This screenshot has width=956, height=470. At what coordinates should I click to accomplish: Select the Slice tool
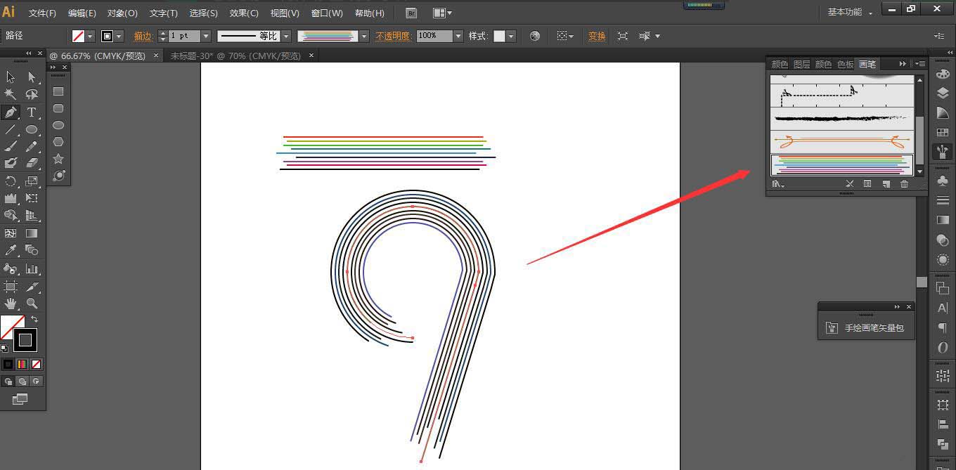pyautogui.click(x=32, y=287)
